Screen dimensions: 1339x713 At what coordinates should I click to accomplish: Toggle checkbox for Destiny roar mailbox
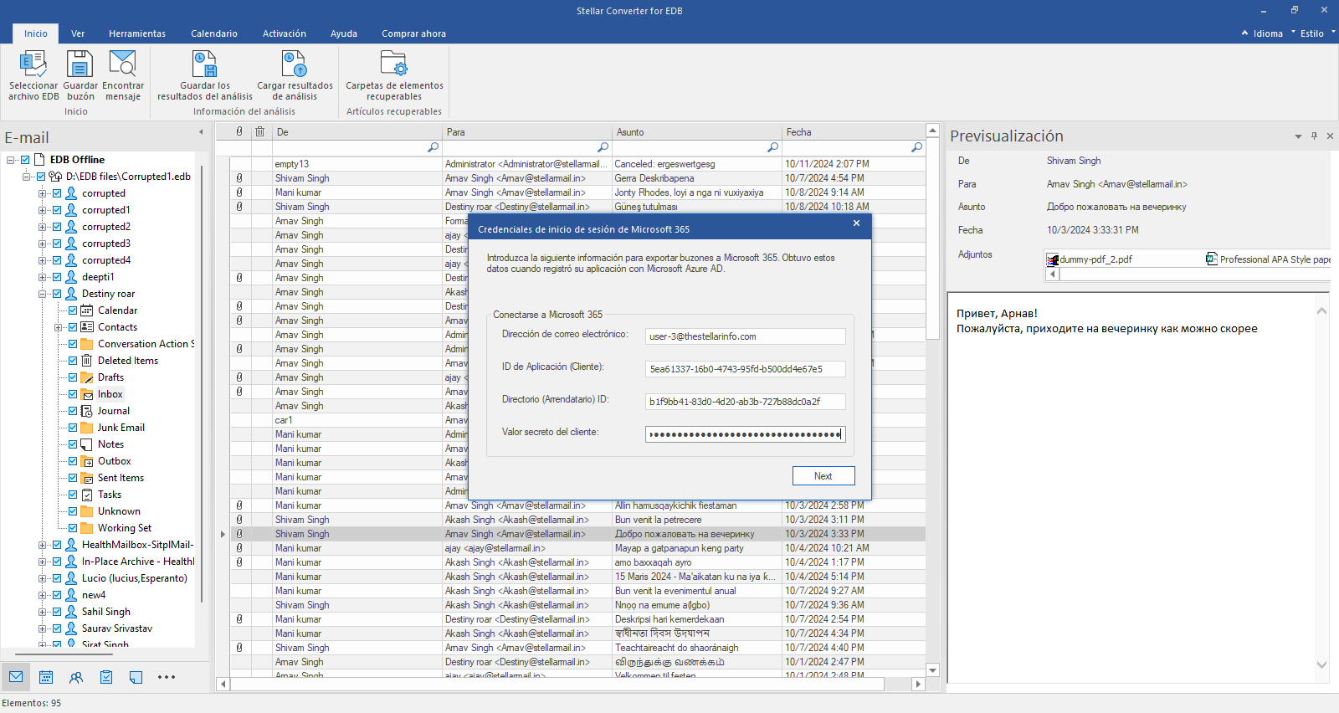click(57, 294)
